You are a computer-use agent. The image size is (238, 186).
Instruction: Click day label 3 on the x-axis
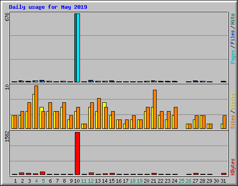tap(29, 181)
